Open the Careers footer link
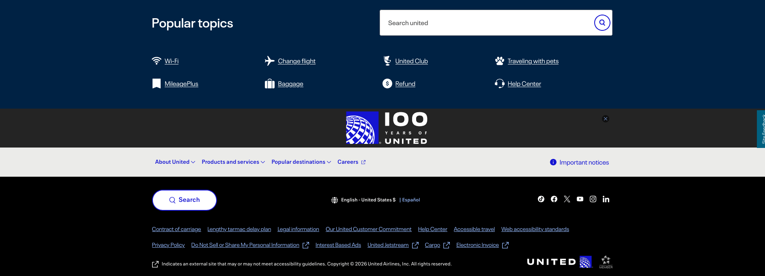 click(x=351, y=162)
